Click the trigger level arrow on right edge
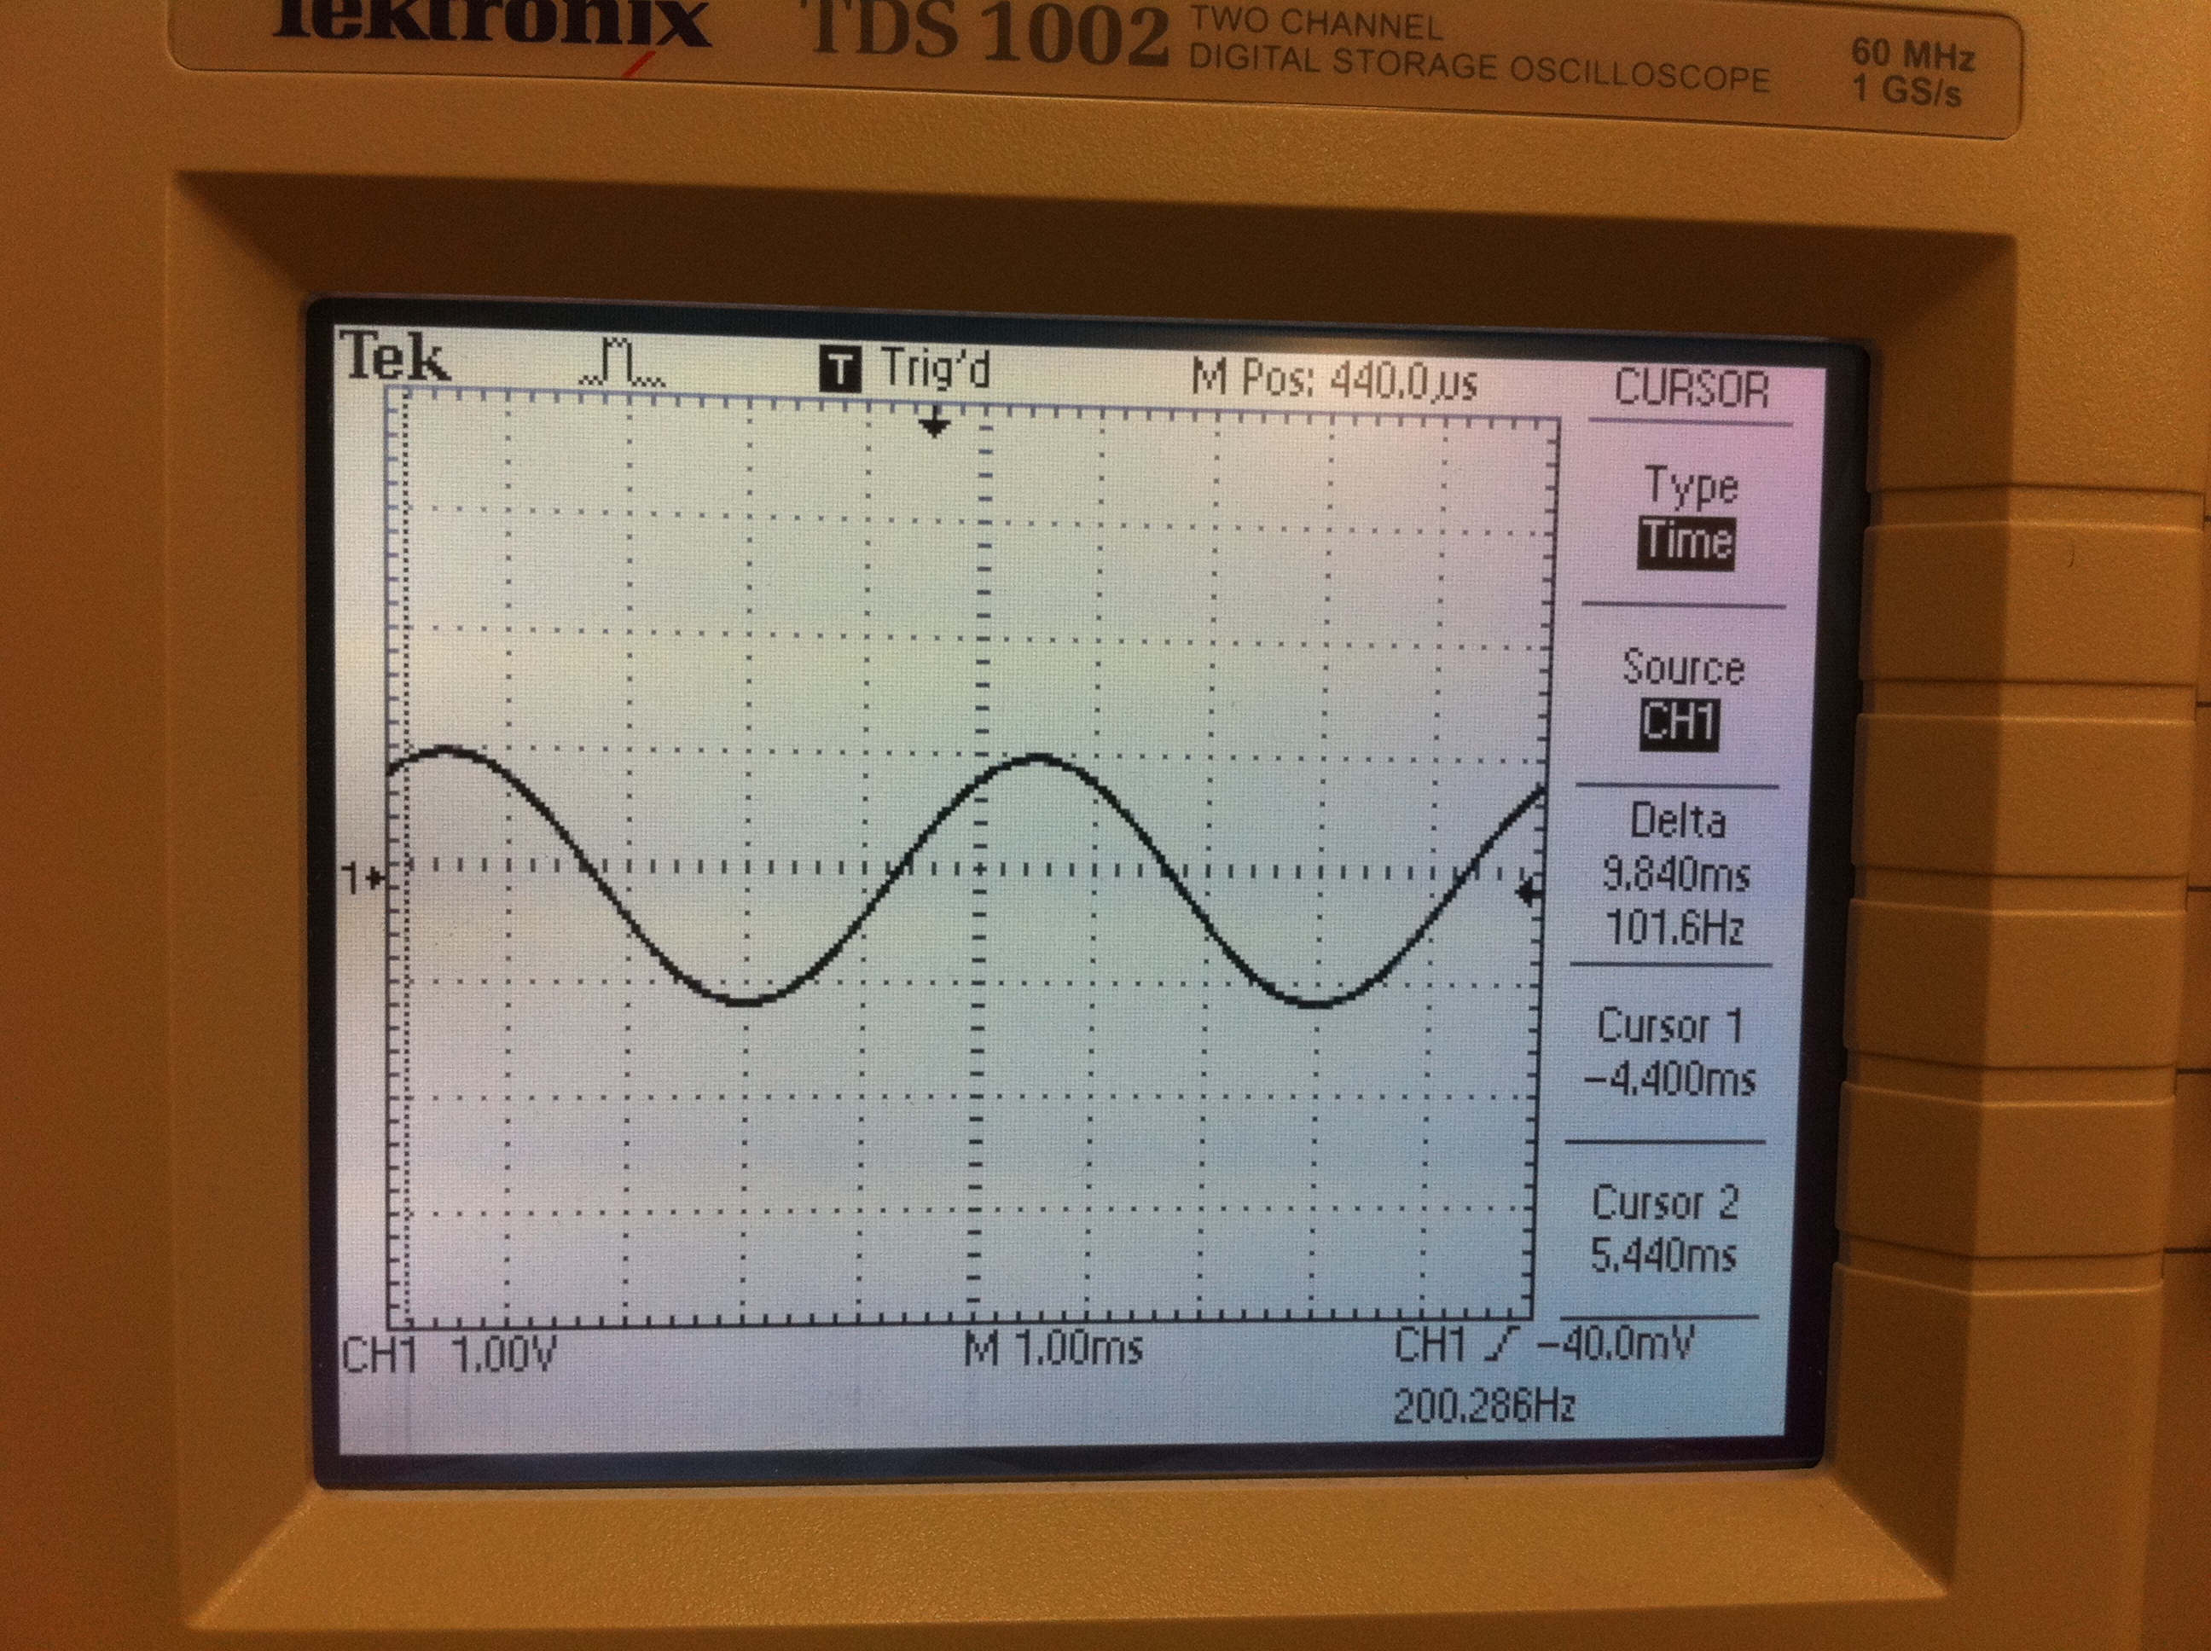 click(x=1529, y=893)
